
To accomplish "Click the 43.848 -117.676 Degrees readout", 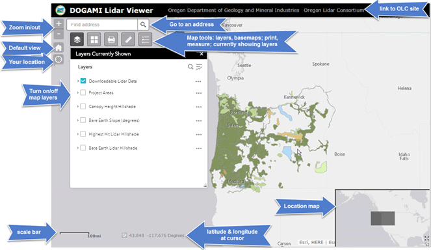I will [x=157, y=236].
